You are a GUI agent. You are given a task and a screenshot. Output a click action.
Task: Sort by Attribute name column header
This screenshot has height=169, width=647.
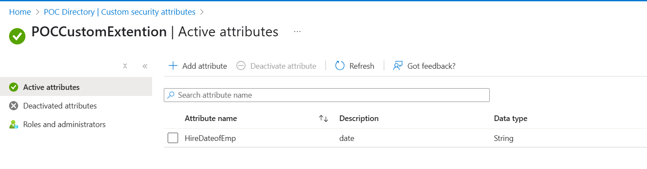click(210, 118)
